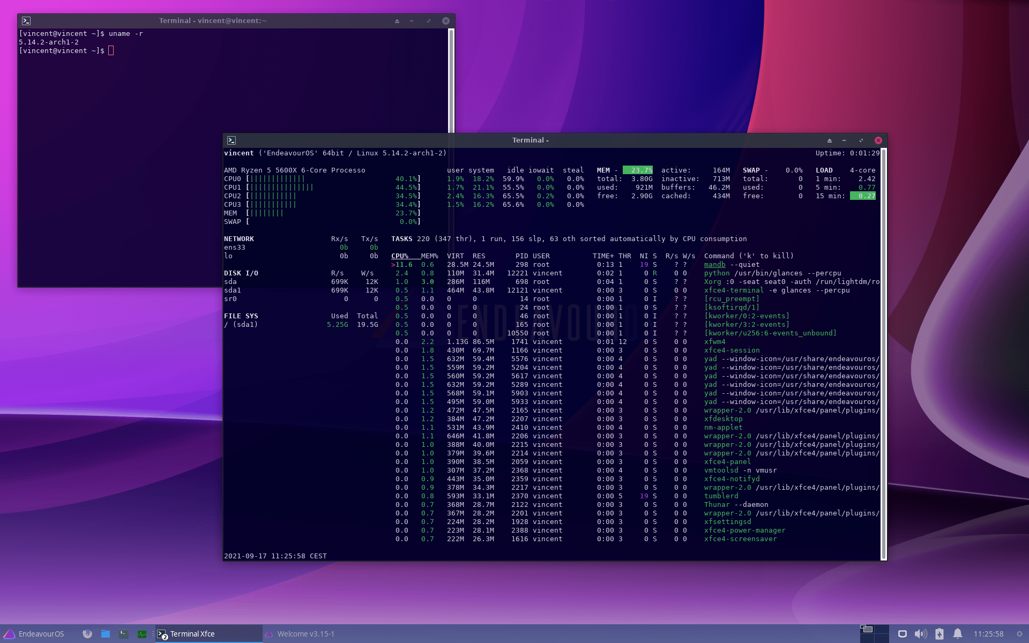Open the system monitor launcher in the taskbar
Screen dimensions: 1029x643
coord(141,634)
